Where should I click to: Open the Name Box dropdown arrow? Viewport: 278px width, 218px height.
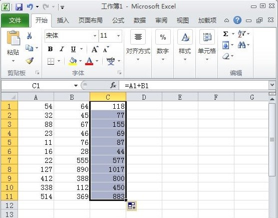tap(76, 86)
